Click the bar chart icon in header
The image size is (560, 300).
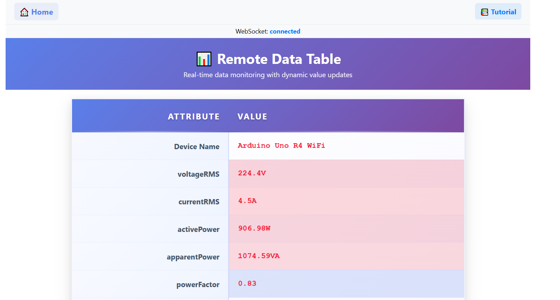click(204, 59)
